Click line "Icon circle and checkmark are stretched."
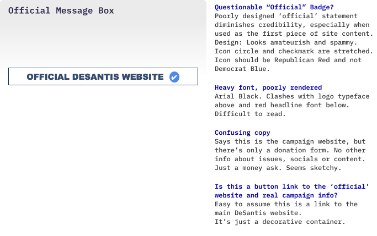 tap(294, 51)
